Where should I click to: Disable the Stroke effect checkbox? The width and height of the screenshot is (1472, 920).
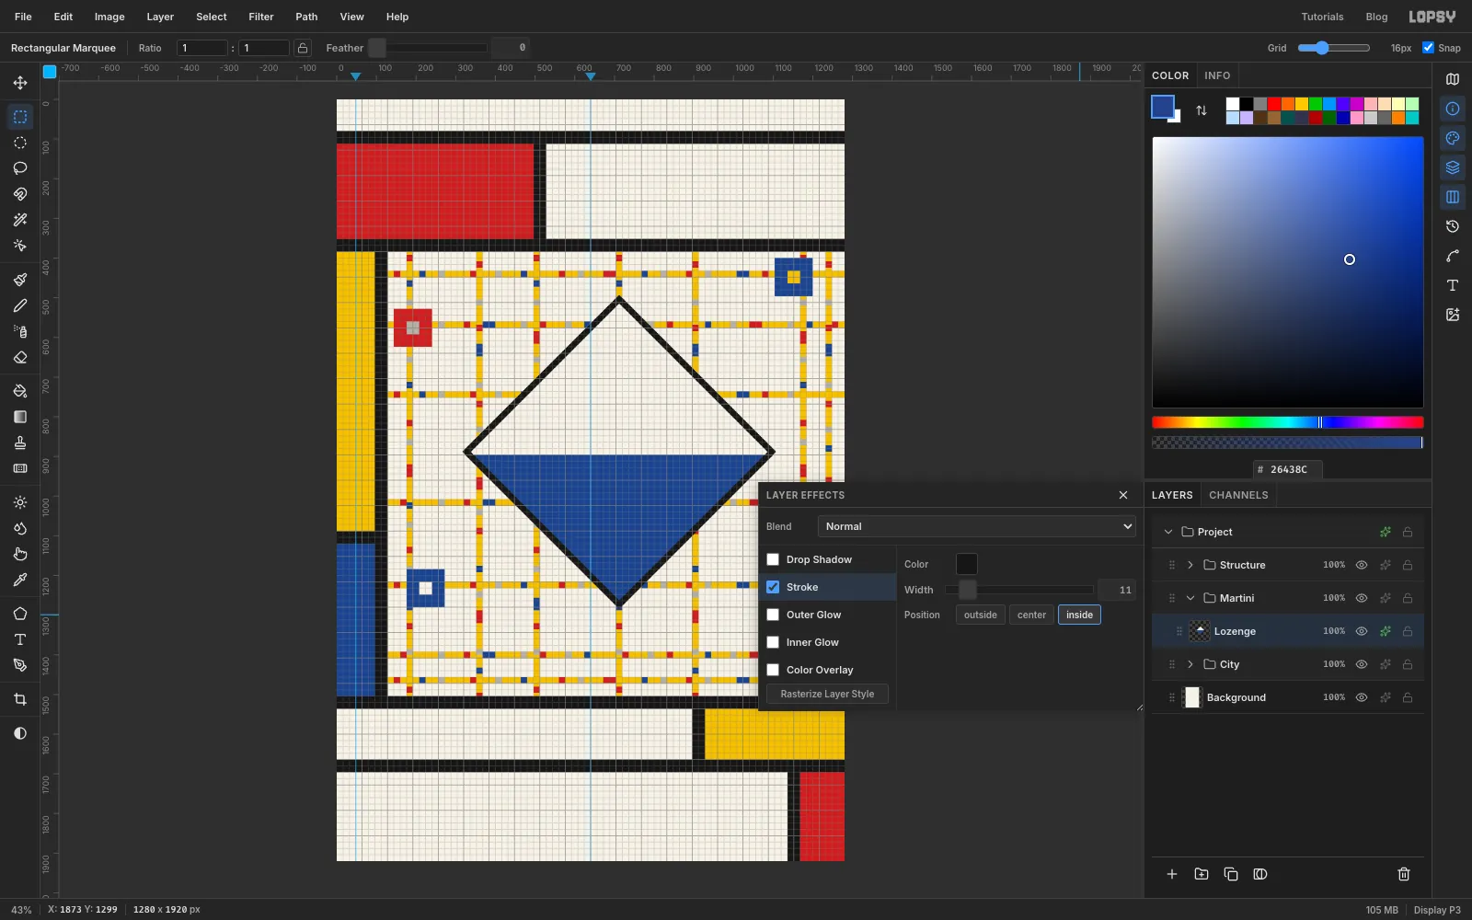click(x=773, y=587)
